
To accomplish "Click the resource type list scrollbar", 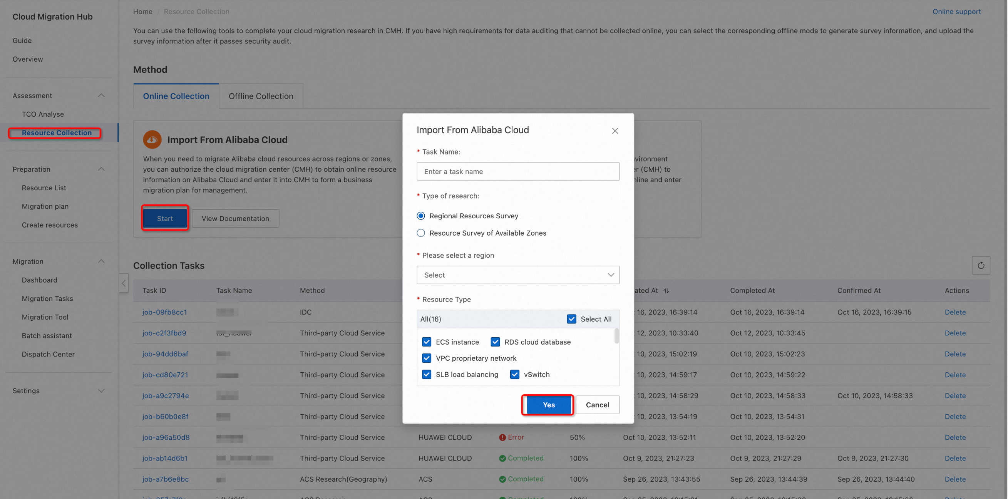I will pyautogui.click(x=616, y=336).
